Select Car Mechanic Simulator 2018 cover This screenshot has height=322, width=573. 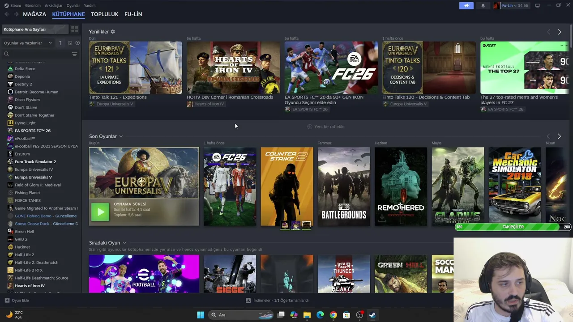coord(515,186)
